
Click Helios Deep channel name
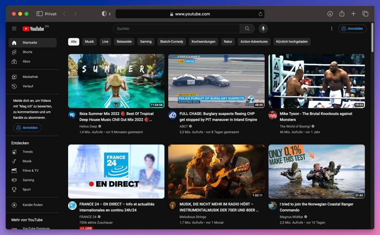coord(88,126)
